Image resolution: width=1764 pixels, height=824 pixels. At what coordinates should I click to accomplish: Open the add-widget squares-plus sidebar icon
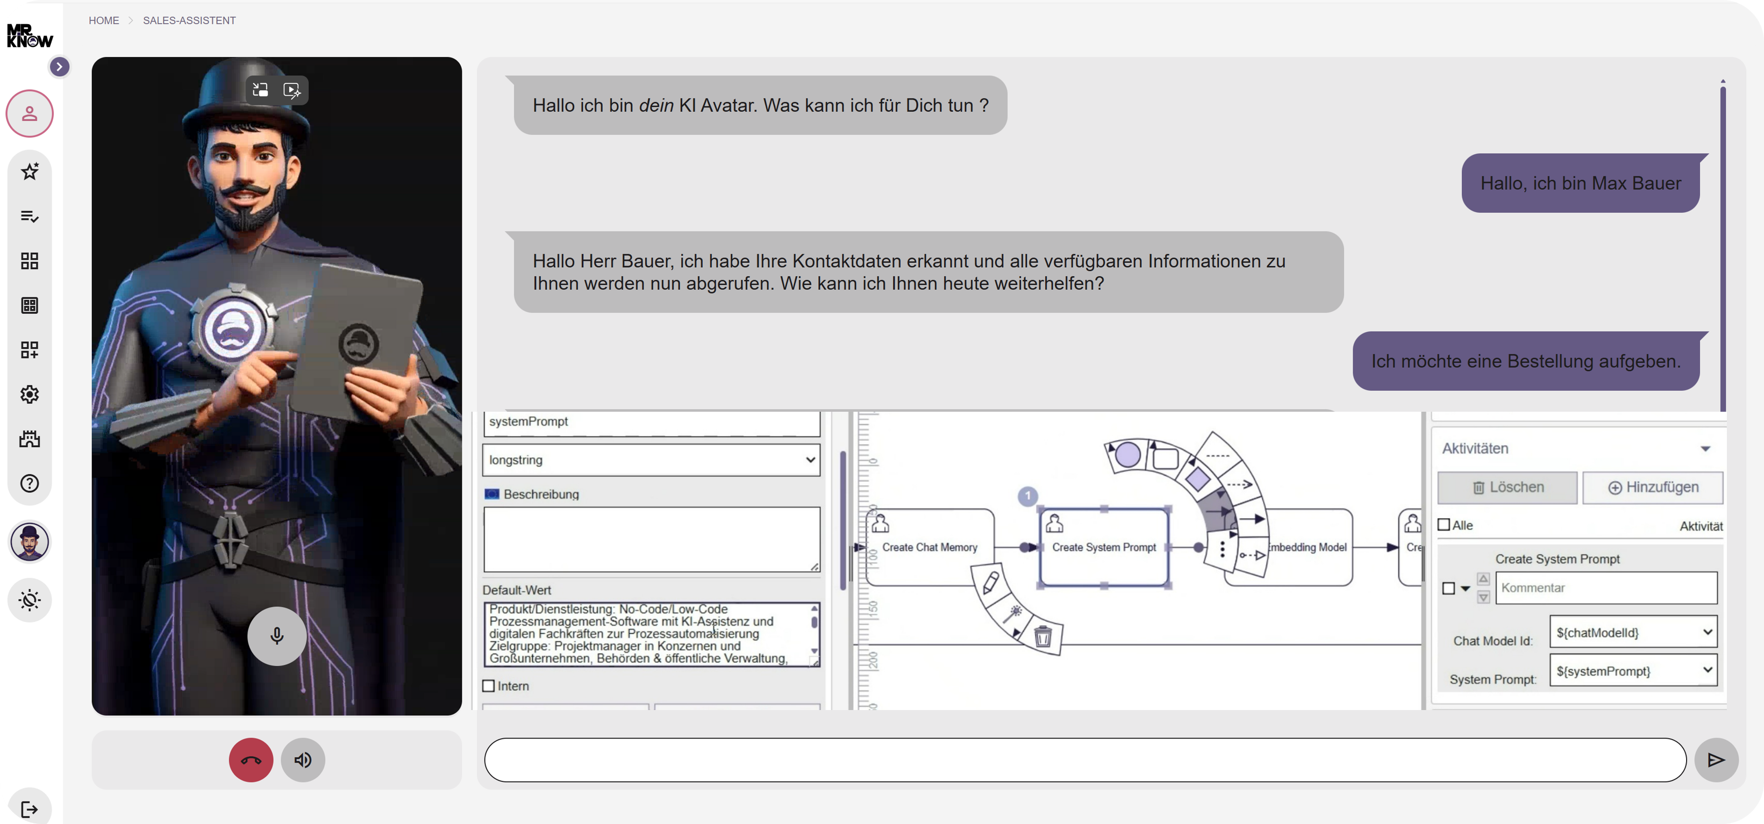click(x=30, y=350)
